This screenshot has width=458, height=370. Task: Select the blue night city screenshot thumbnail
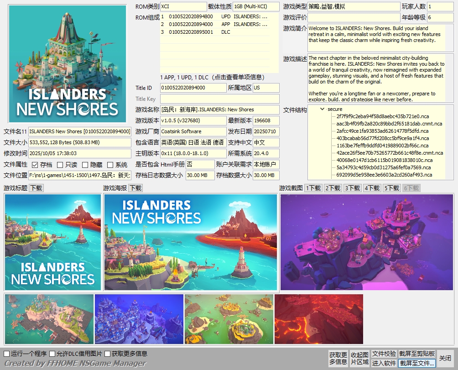pos(139,319)
